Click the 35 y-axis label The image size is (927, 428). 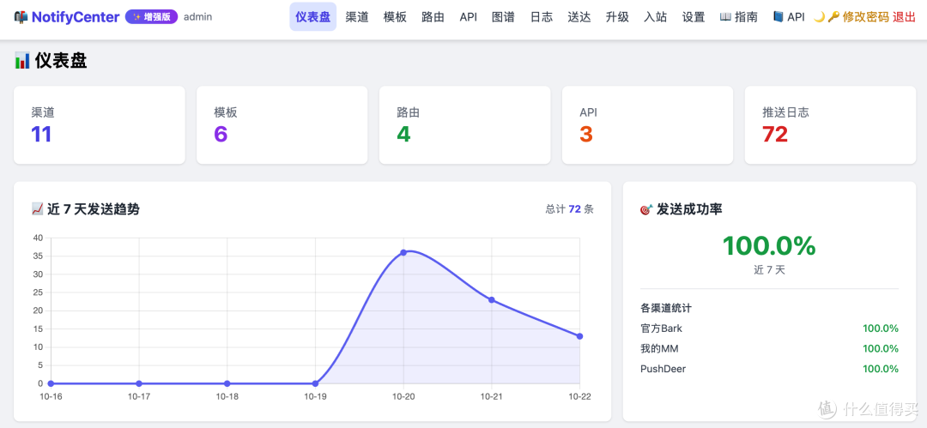tap(38, 256)
